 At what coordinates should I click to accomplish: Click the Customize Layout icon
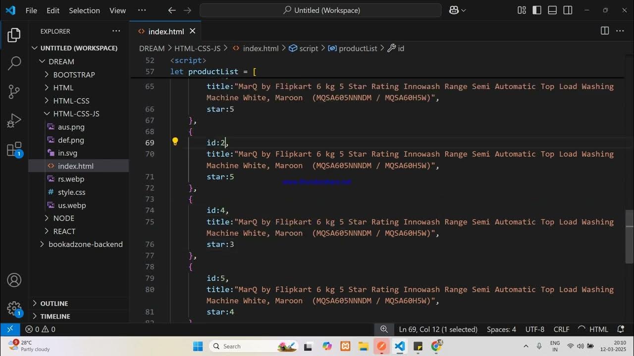pos(522,10)
